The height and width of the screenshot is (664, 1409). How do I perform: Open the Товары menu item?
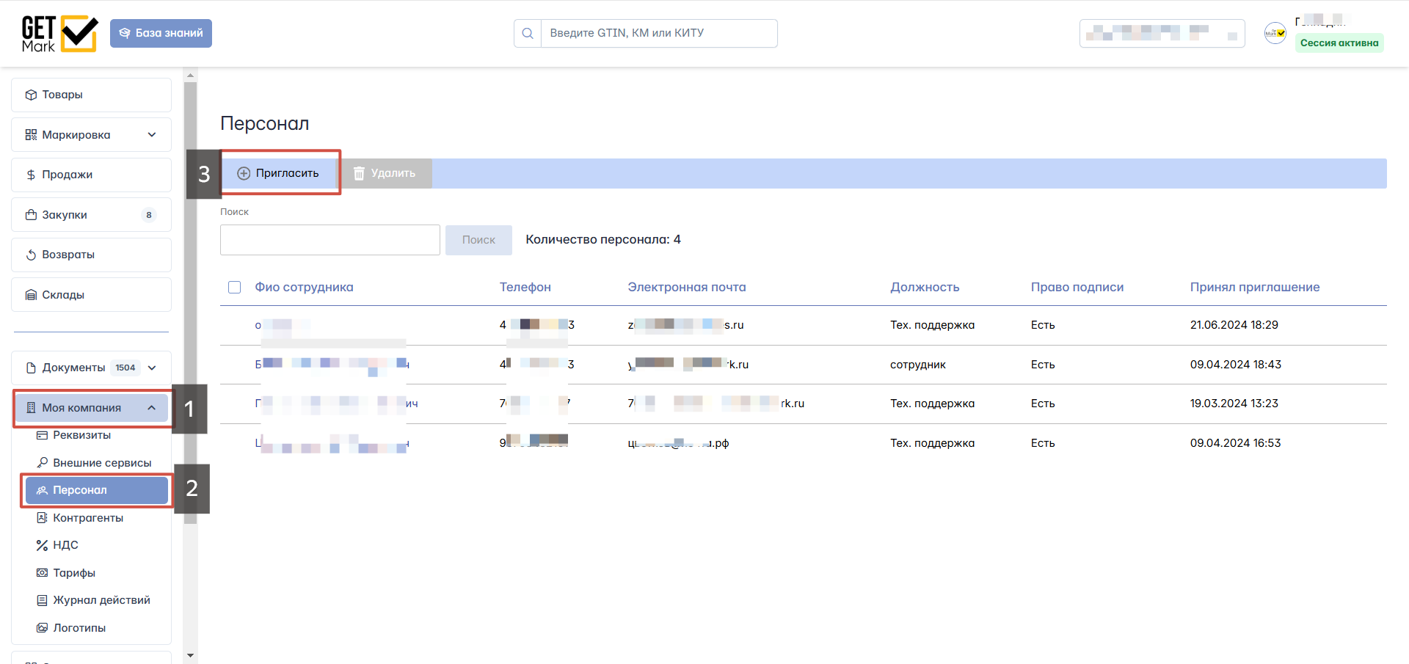tap(91, 95)
